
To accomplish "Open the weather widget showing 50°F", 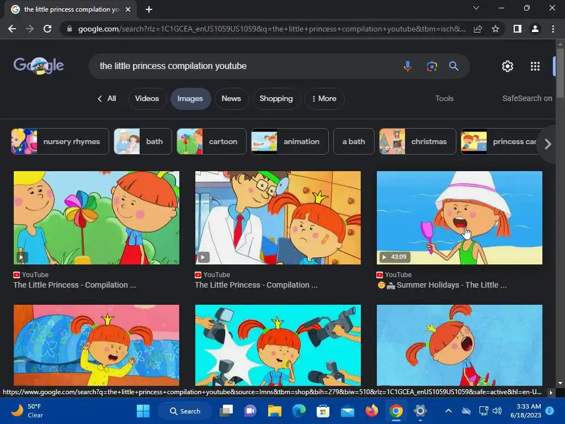I will point(27,411).
